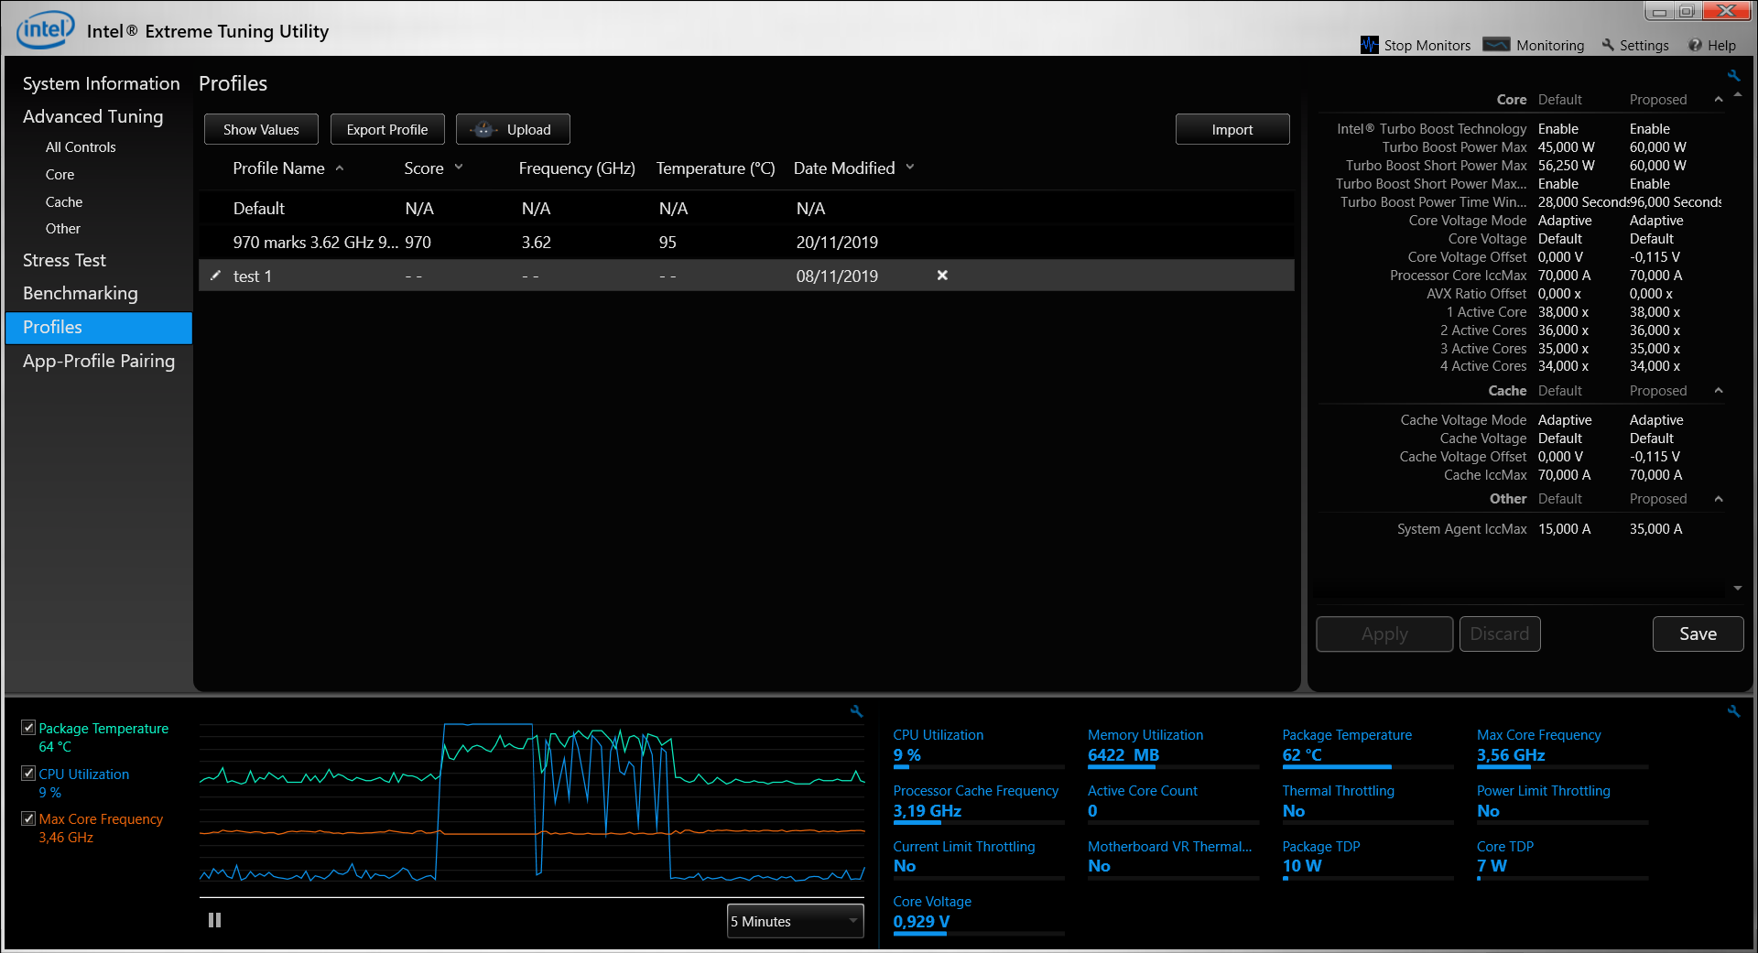
Task: Collapse the Core settings section
Action: 1719,99
